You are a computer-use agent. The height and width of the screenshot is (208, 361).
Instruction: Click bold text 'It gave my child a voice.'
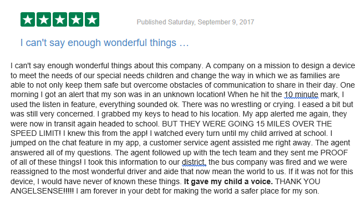[228, 181]
